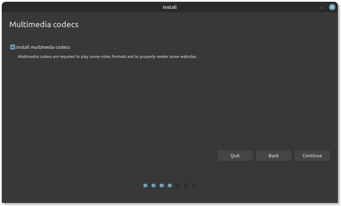Quit the installer

point(235,155)
